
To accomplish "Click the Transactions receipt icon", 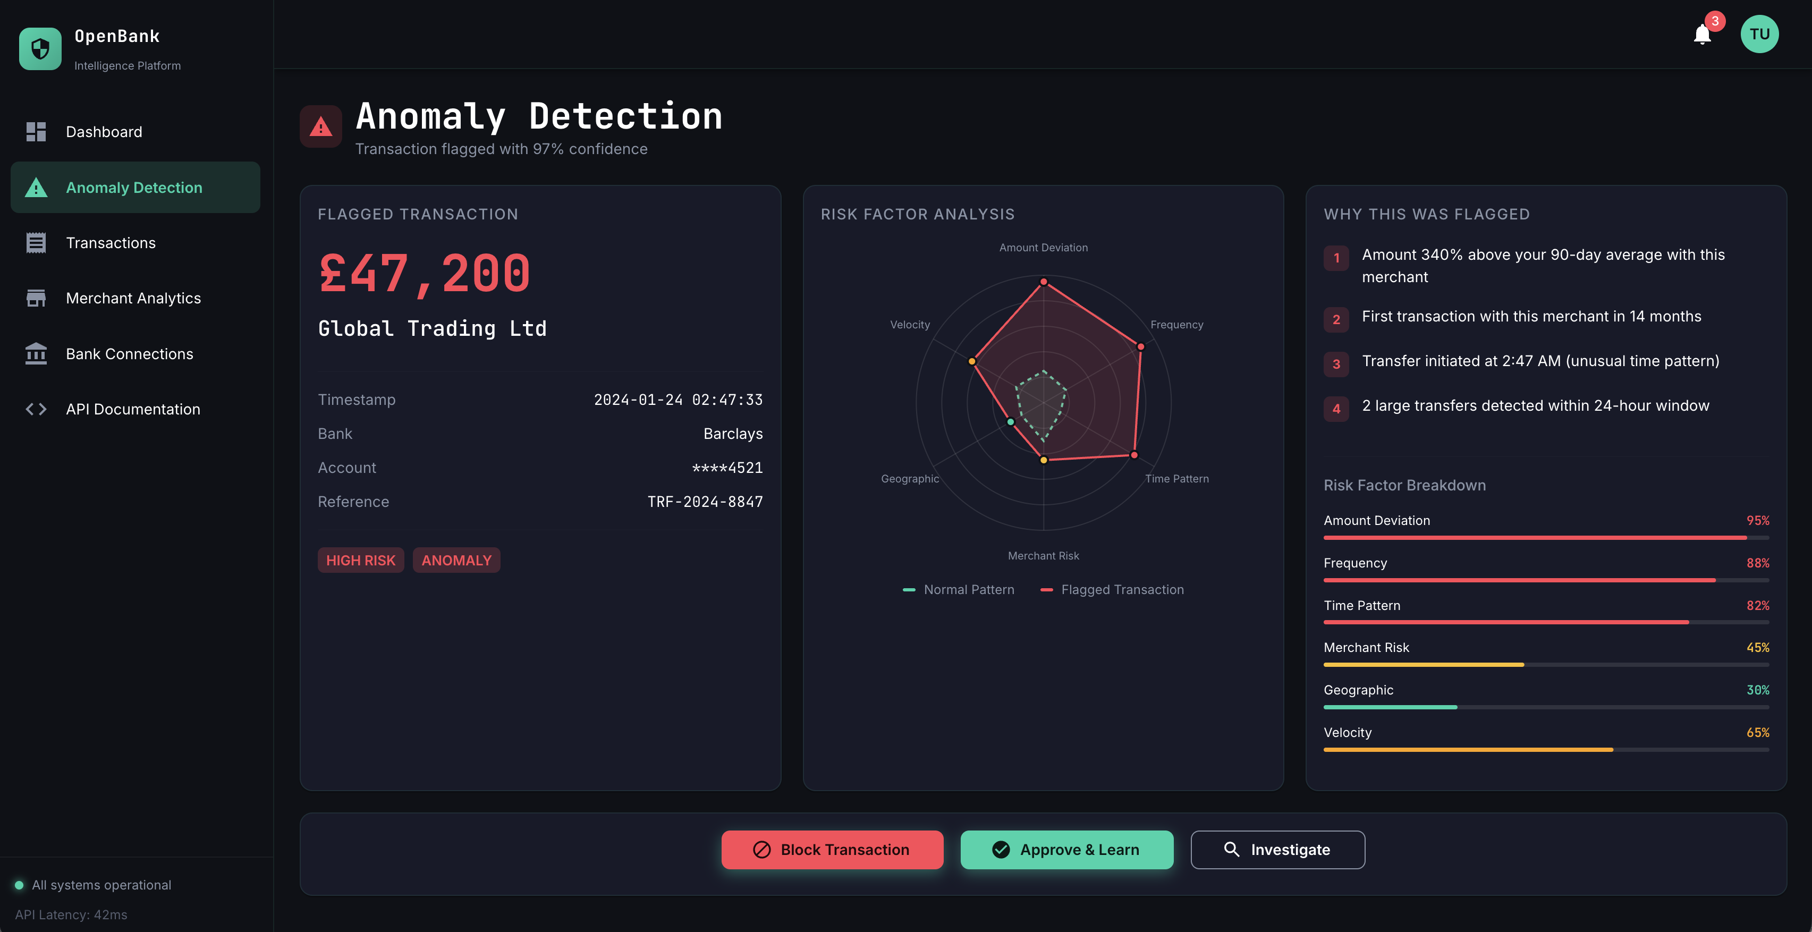I will click(x=36, y=243).
